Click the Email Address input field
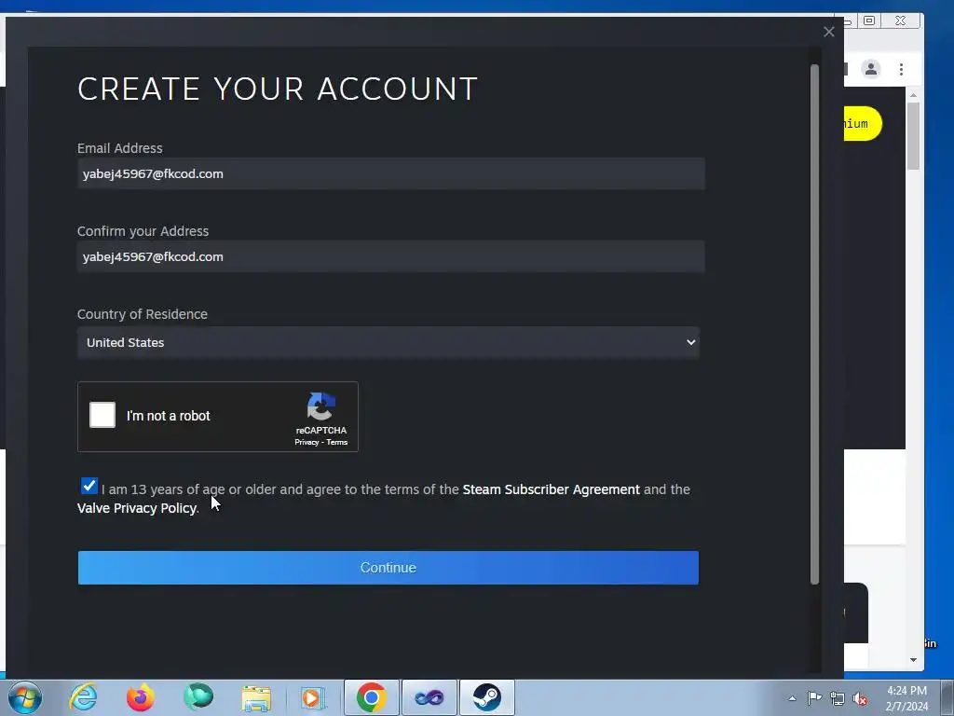The width and height of the screenshot is (954, 716). pyautogui.click(x=390, y=173)
